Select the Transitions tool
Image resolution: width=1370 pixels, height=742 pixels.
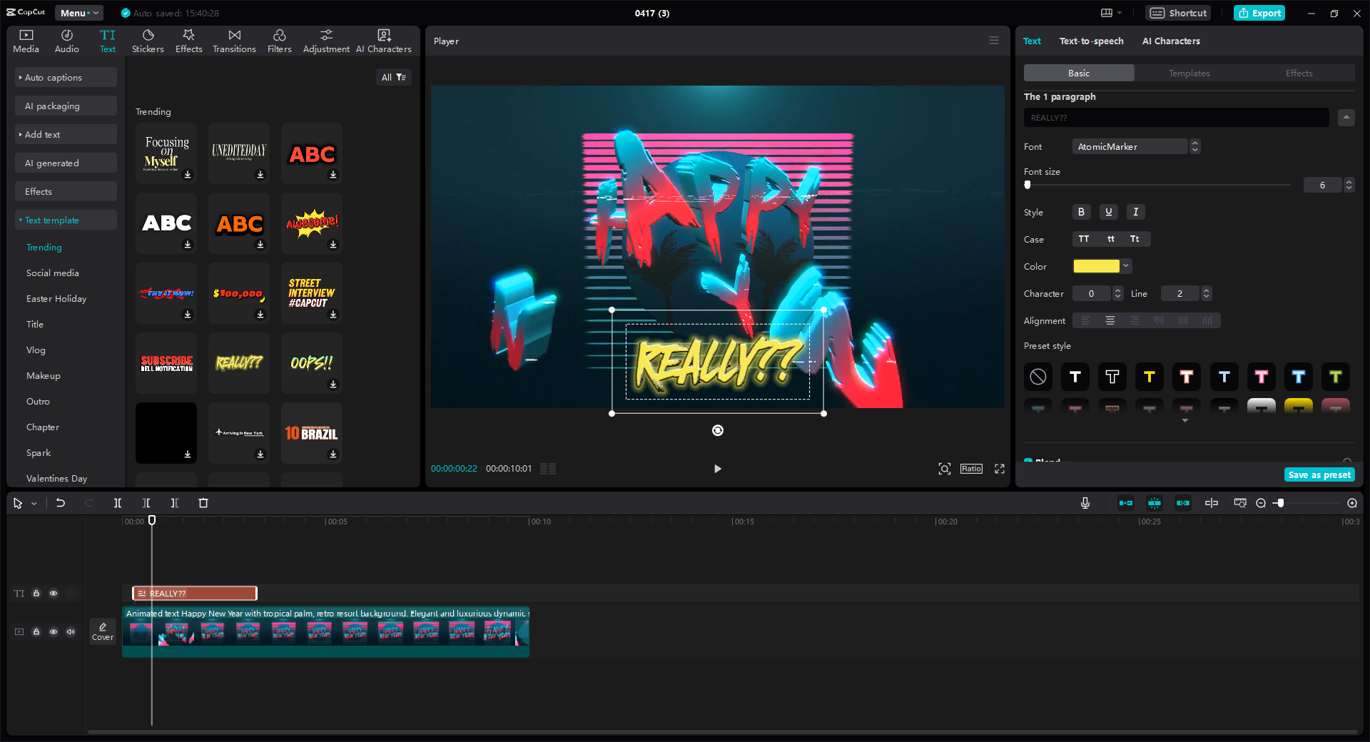click(x=234, y=40)
